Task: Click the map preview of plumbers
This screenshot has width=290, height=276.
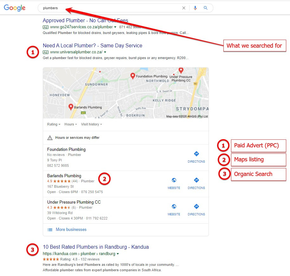Action: pyautogui.click(x=126, y=93)
